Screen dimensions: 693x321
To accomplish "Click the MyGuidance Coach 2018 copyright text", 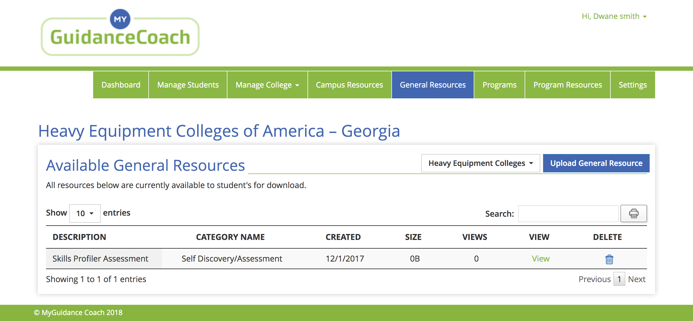I will point(78,313).
